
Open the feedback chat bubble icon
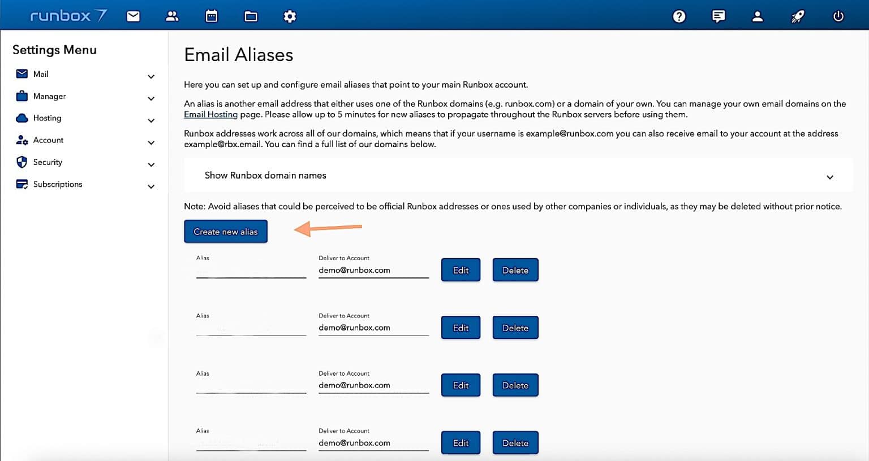click(x=719, y=16)
